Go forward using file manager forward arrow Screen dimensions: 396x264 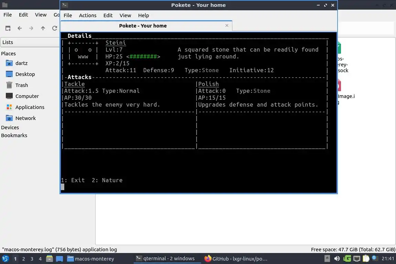tap(31, 28)
